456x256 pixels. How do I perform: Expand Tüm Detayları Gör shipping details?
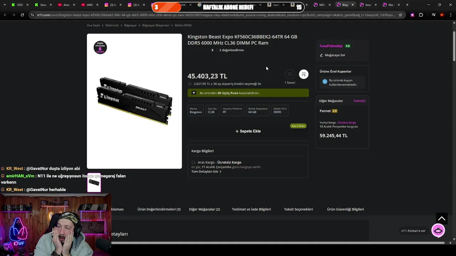pos(206,171)
